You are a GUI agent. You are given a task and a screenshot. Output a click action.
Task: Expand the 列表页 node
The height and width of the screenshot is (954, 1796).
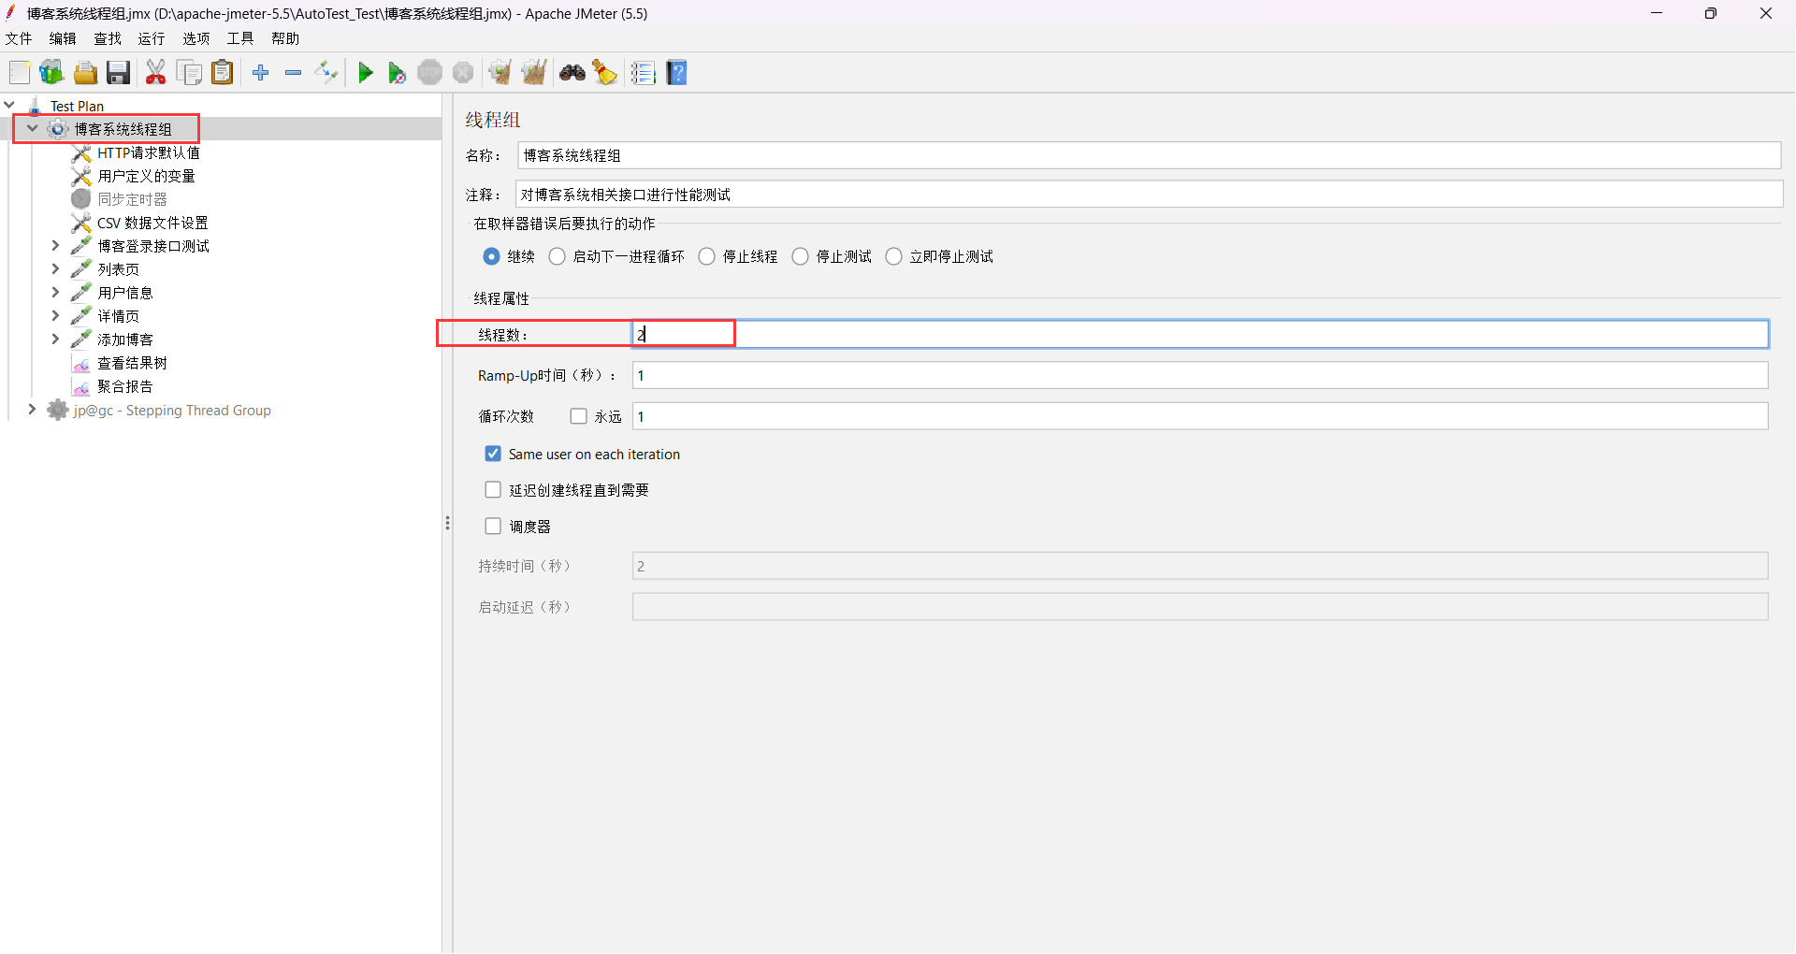point(55,268)
